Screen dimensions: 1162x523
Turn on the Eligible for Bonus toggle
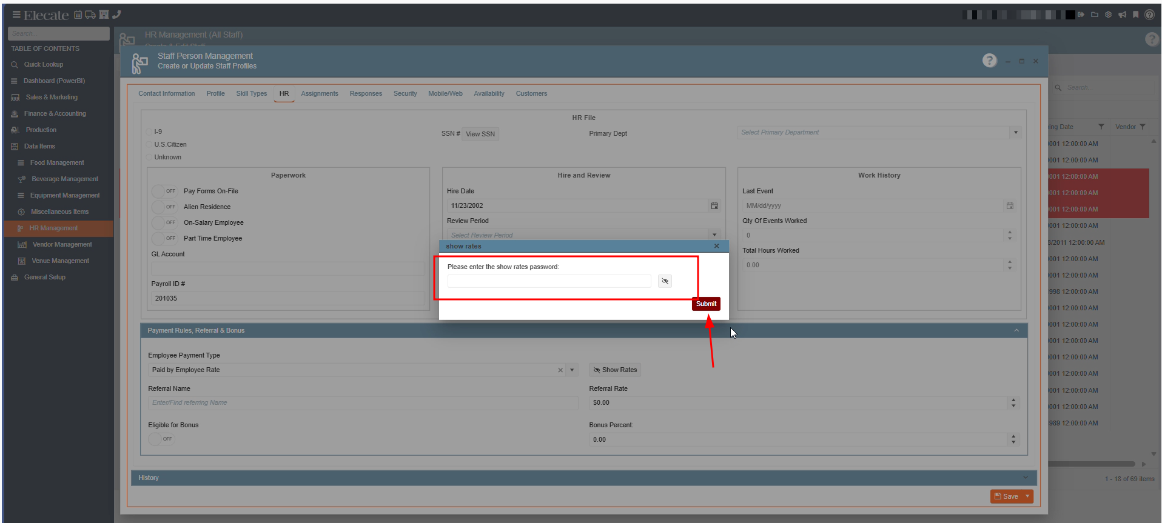(161, 439)
